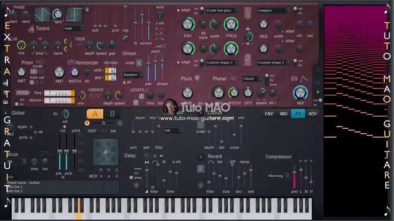The height and width of the screenshot is (221, 394).
Task: Open the Lowpass resonance type dropdown
Action: pyautogui.click(x=273, y=10)
